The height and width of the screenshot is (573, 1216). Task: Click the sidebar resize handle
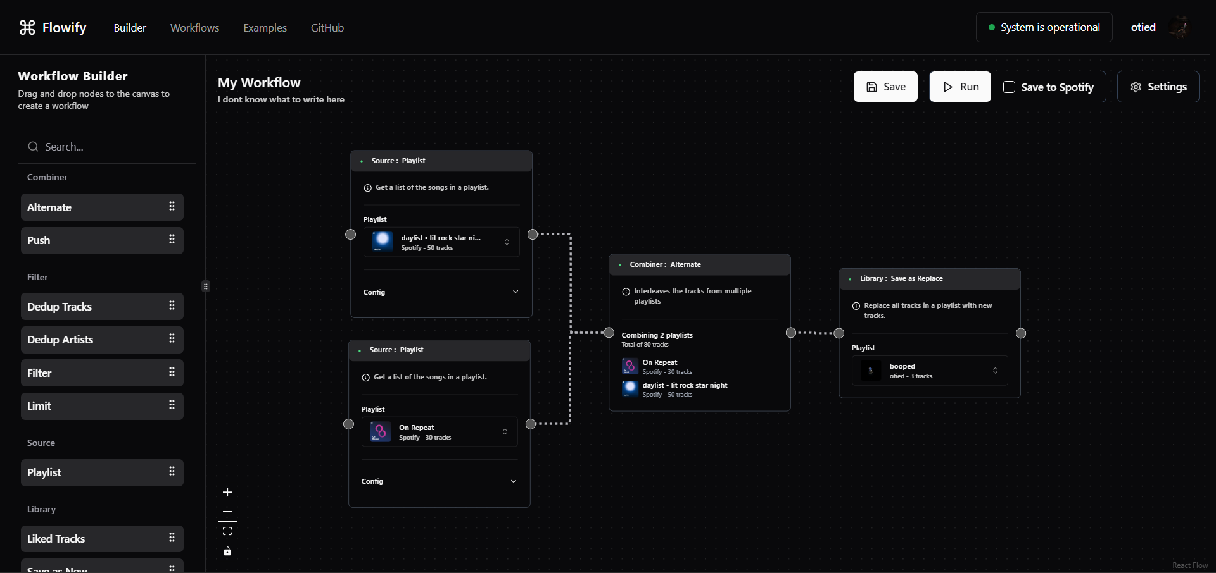206,286
